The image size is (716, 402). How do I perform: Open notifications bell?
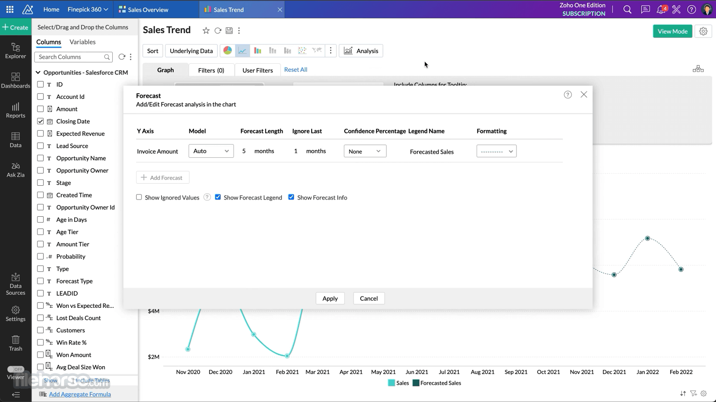click(x=661, y=10)
